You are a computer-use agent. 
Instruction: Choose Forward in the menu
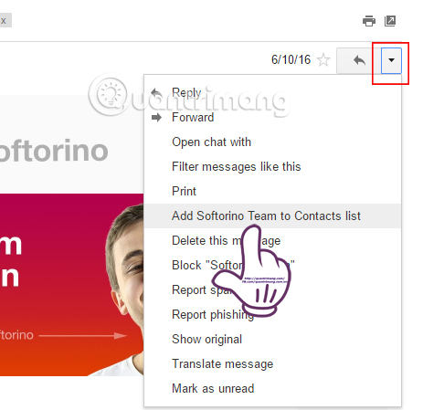point(272,117)
